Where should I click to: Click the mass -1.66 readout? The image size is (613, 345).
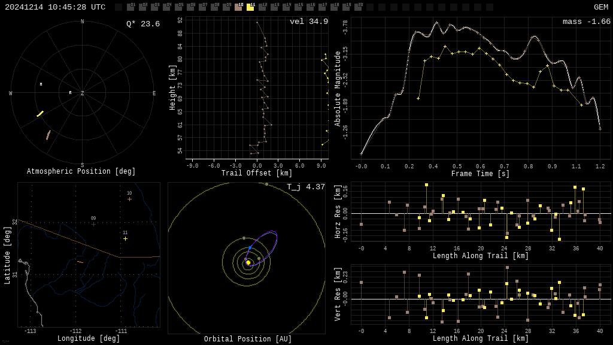coord(586,22)
